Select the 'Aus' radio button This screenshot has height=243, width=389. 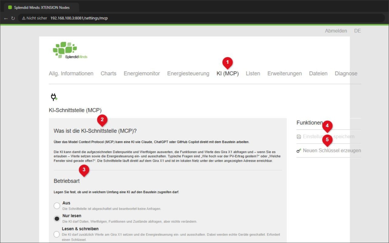(57, 206)
